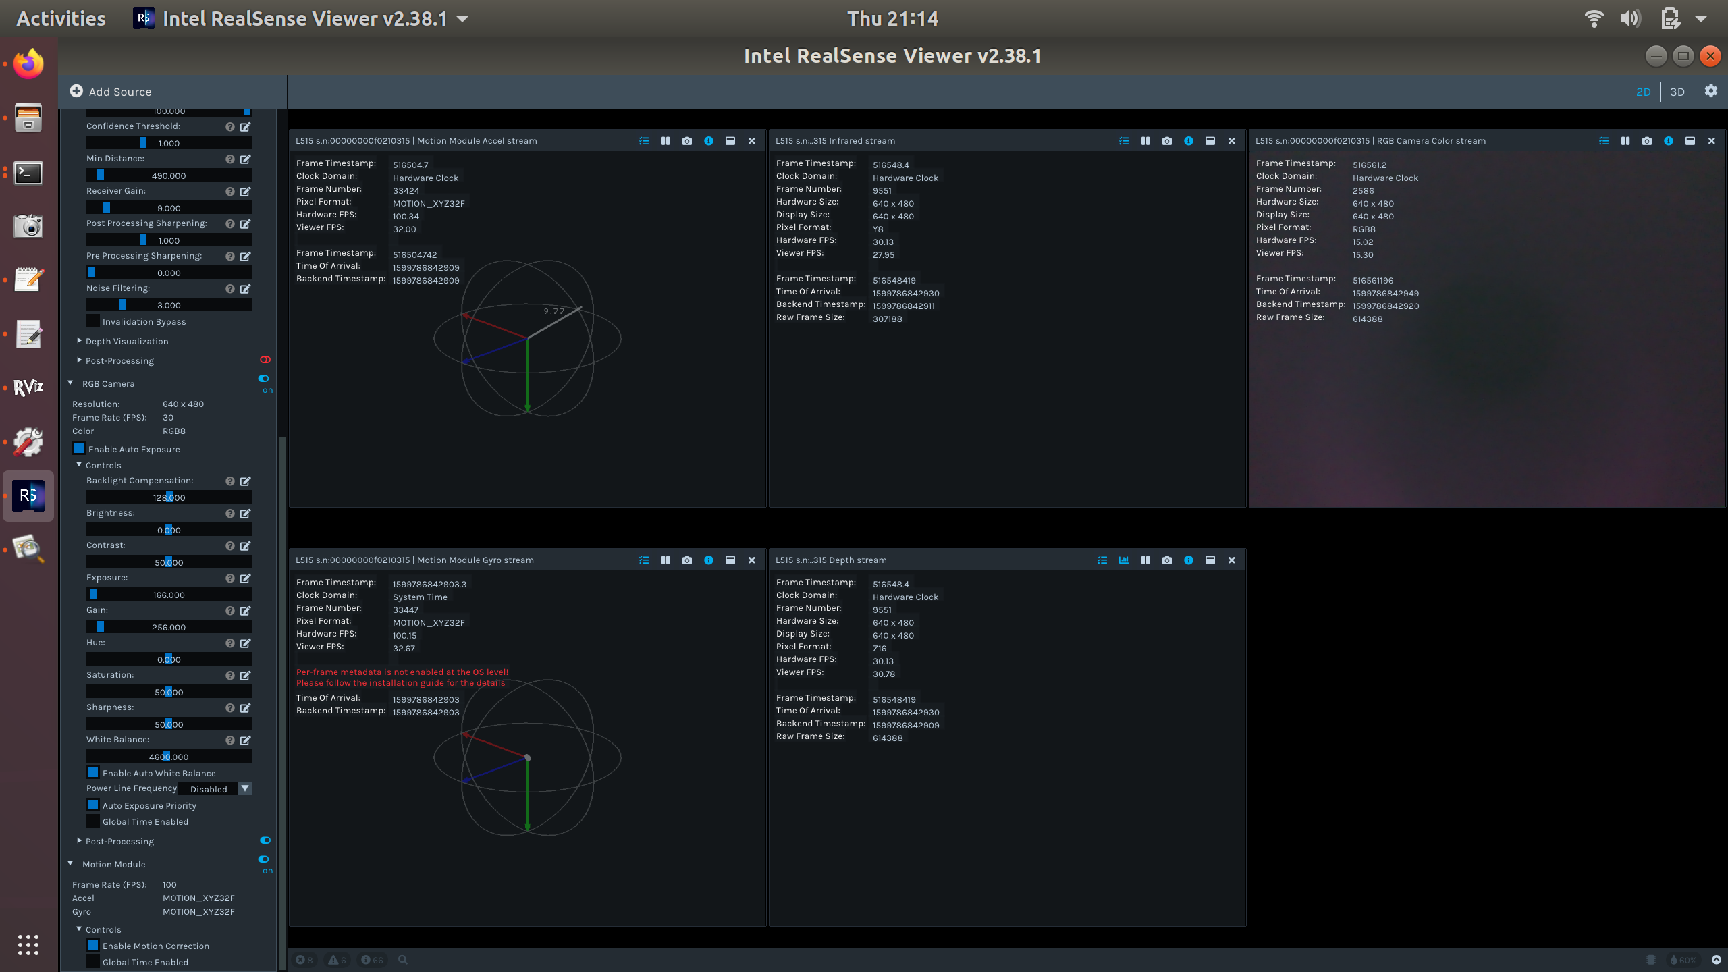Click the Add Source button
Screen dimensions: 1728x972
(x=111, y=91)
